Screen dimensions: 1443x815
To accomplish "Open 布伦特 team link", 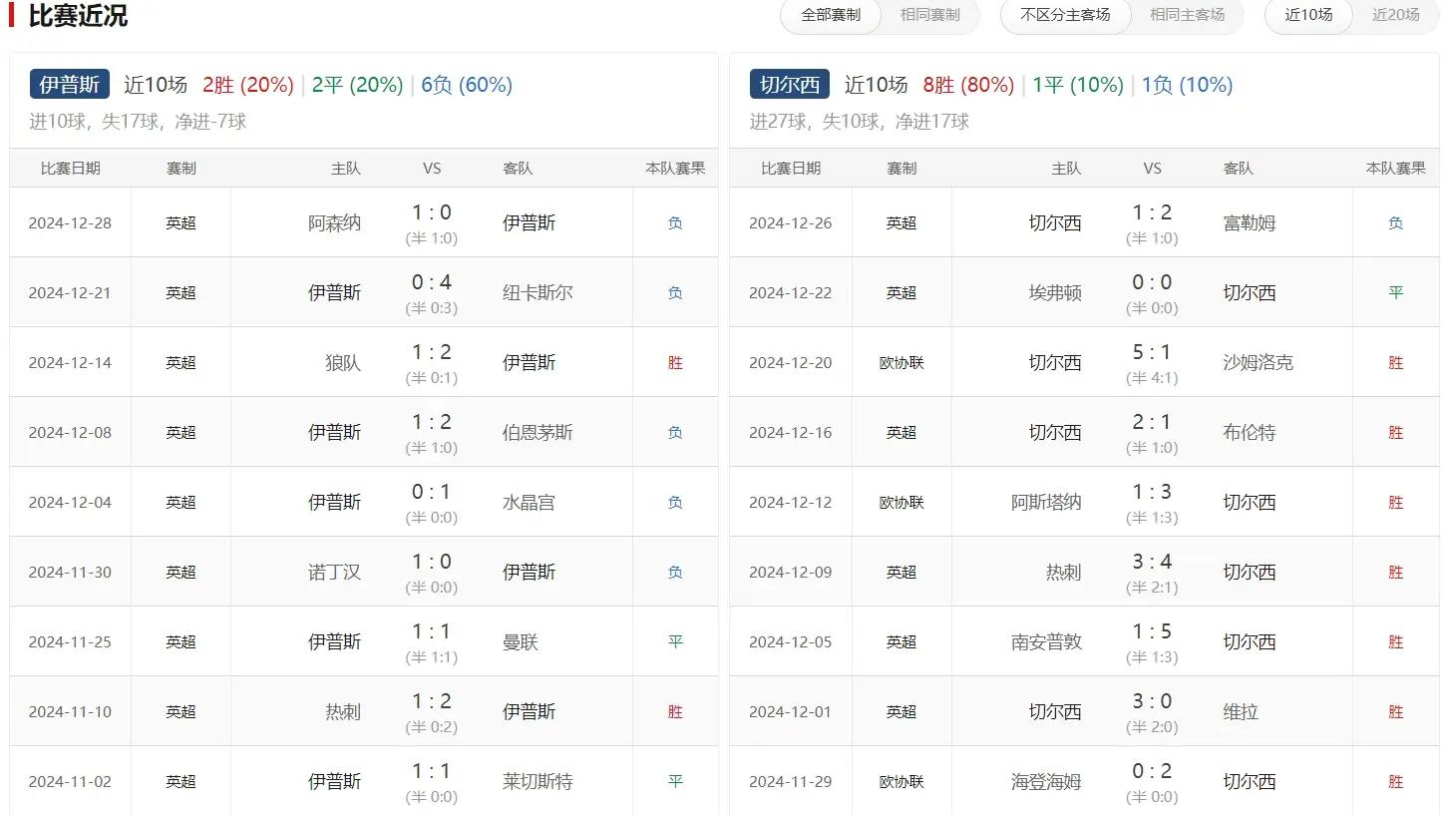I will [x=1250, y=432].
